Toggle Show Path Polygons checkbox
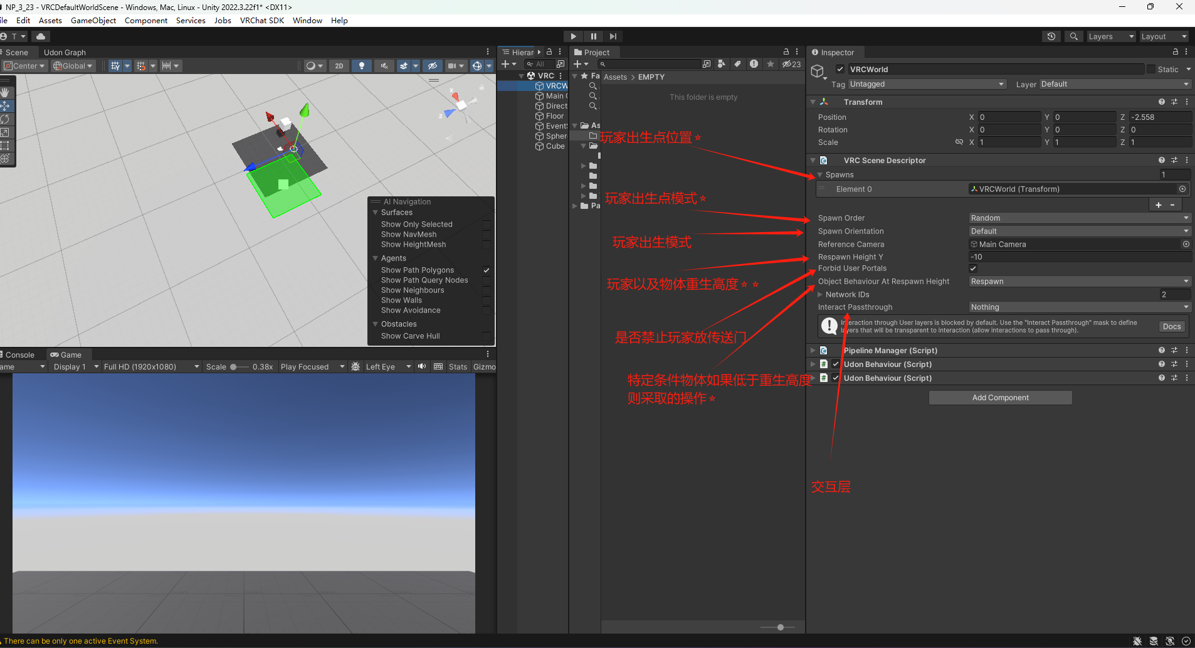This screenshot has height=648, width=1195. tap(487, 270)
